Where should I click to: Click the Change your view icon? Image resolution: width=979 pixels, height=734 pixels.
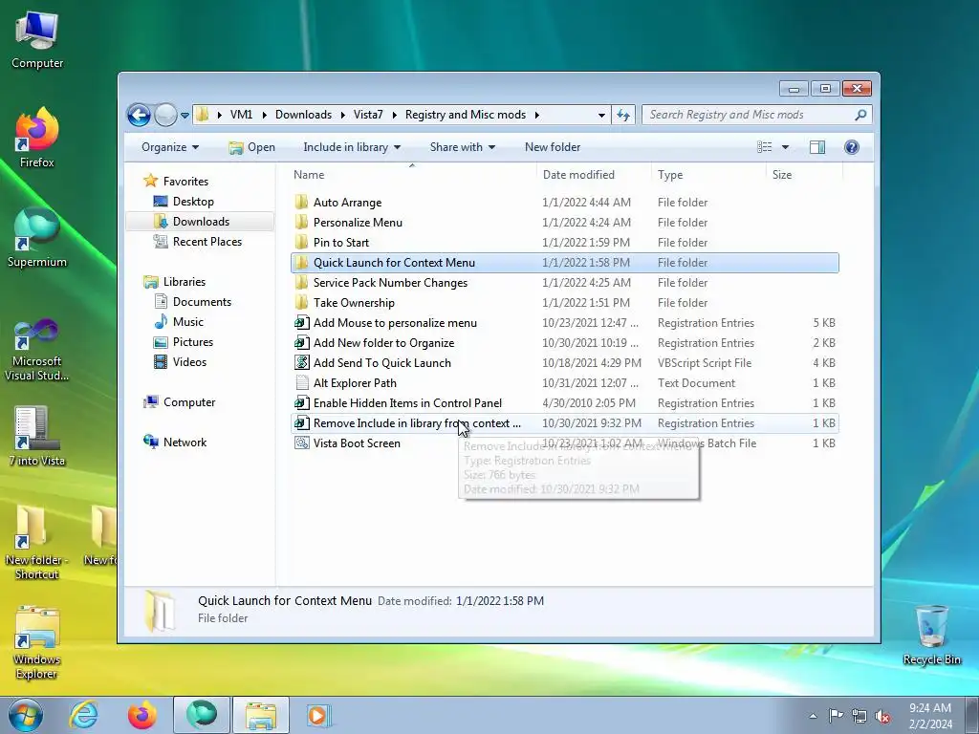tap(764, 147)
